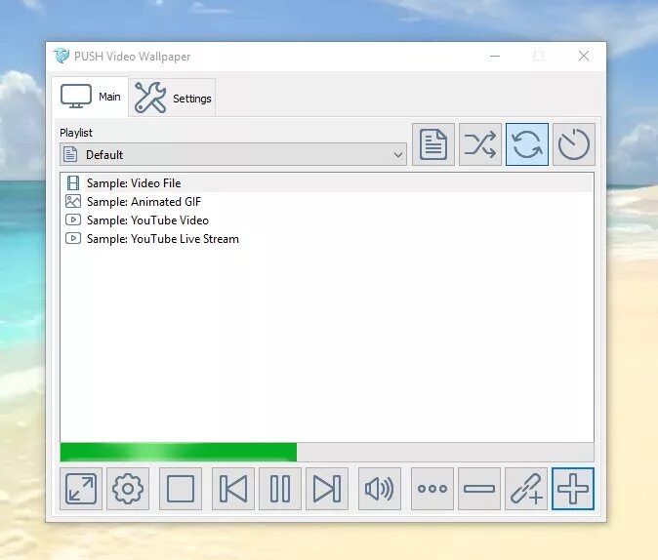Minimize the PUSH Video Wallpaper window
Screen dimensions: 658x560
coord(495,56)
